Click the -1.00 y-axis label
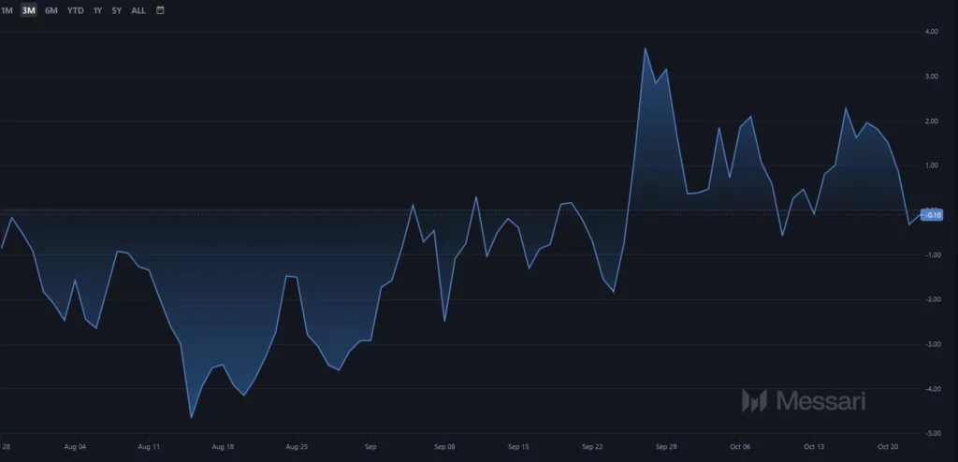958x462 pixels. [932, 254]
